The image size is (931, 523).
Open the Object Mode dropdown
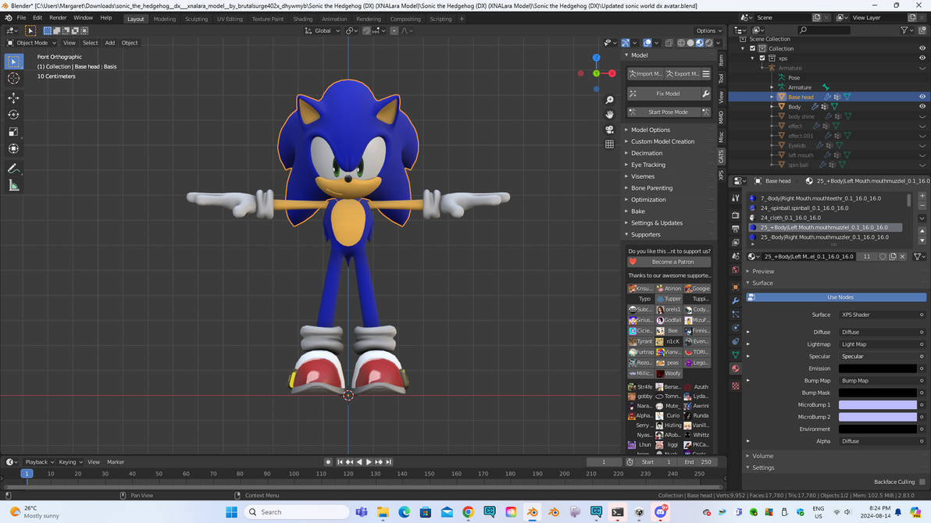33,43
